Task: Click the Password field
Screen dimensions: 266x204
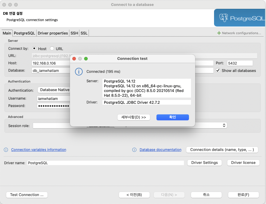Action: [x=54, y=106]
